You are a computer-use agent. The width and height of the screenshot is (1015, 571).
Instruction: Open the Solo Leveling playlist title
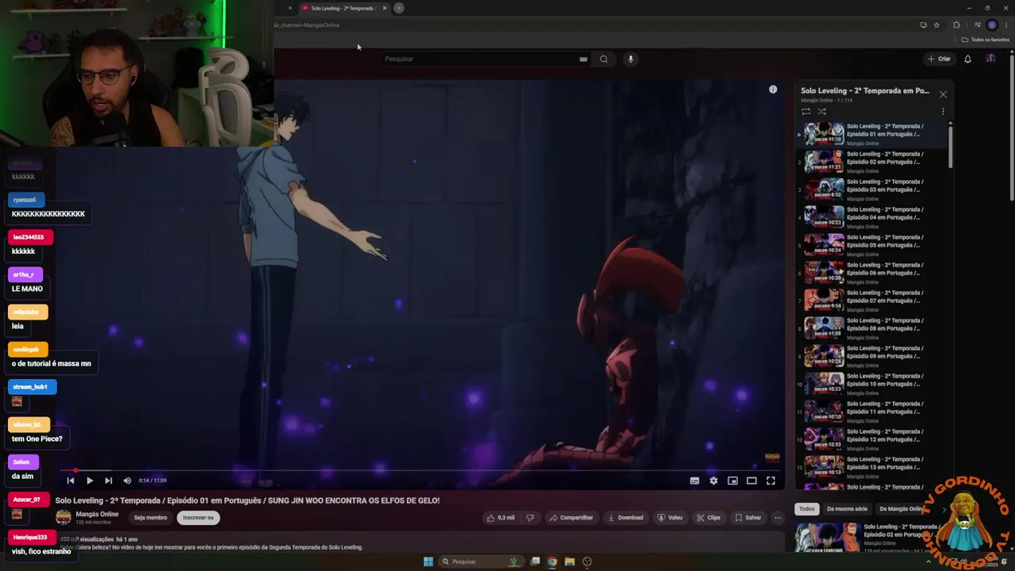pyautogui.click(x=864, y=90)
